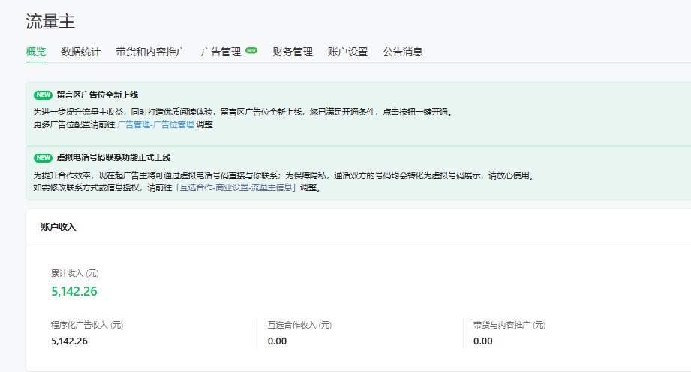
Task: Click the active 概览 tab
Action: (x=36, y=52)
